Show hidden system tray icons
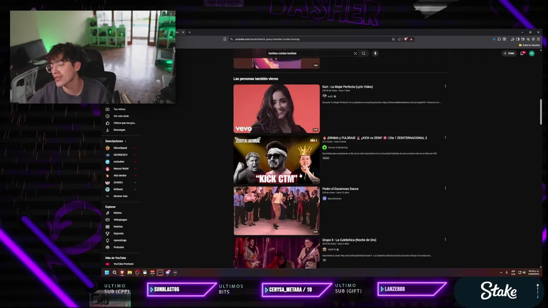The image size is (548, 308). coord(501,272)
